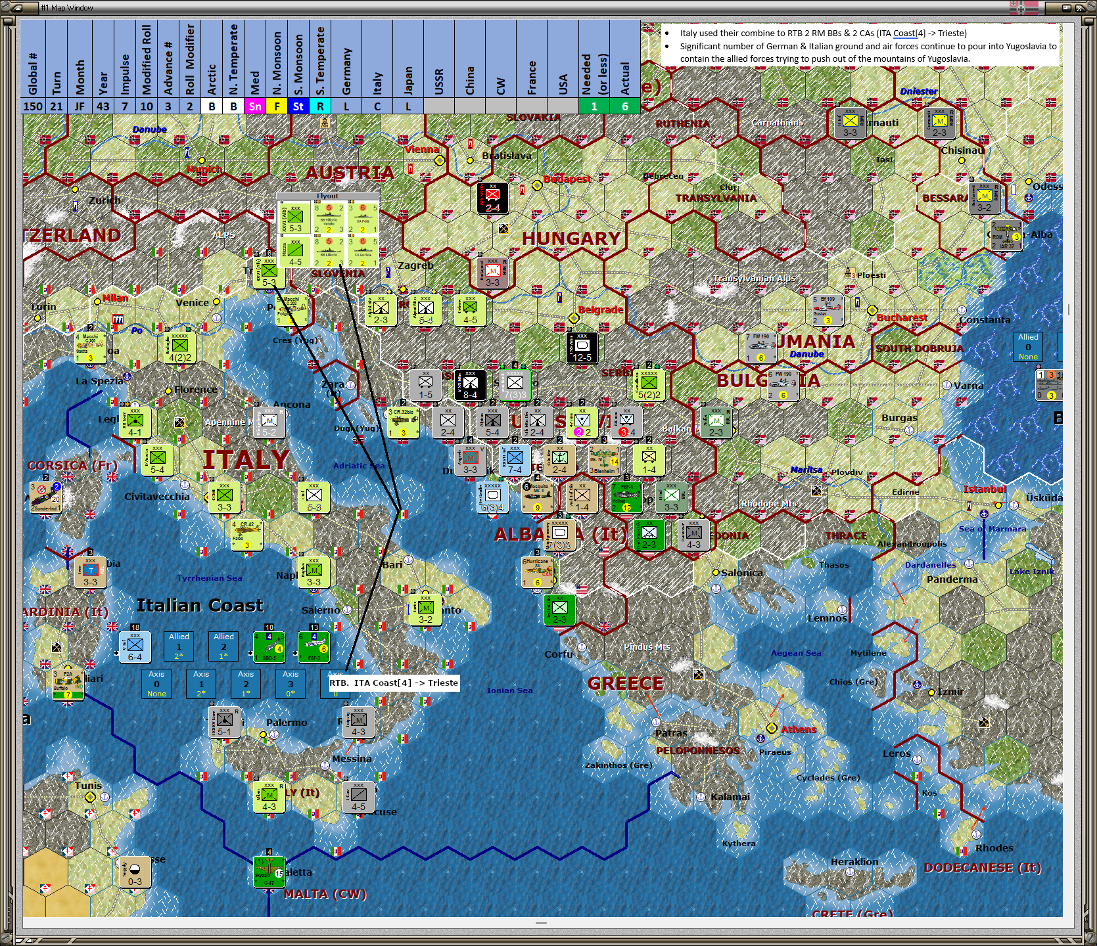
Task: Pick the 82nd Para Div 2-3 counter
Action: (x=649, y=535)
